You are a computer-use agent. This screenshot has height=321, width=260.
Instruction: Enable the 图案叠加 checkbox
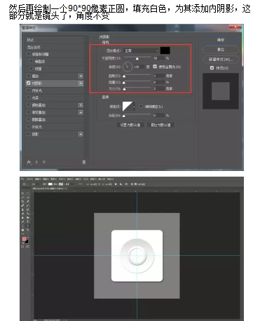pyautogui.click(x=29, y=120)
